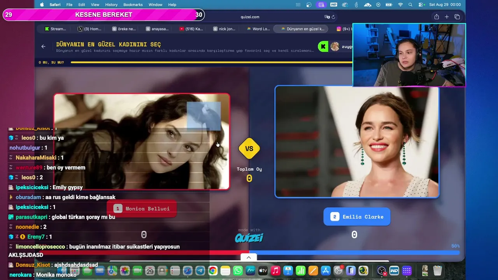Switch to the Stream... Kick tab
Viewport: 498px width, 280px height.
(x=55, y=29)
